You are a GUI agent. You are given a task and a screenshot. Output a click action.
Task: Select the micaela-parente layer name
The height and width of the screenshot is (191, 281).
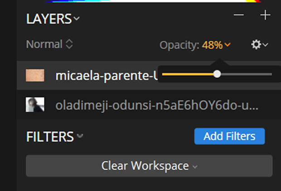107,76
